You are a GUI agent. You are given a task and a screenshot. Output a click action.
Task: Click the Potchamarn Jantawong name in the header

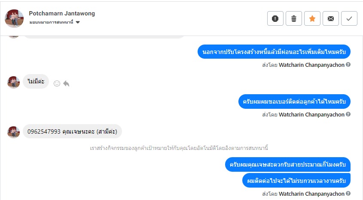click(x=62, y=13)
